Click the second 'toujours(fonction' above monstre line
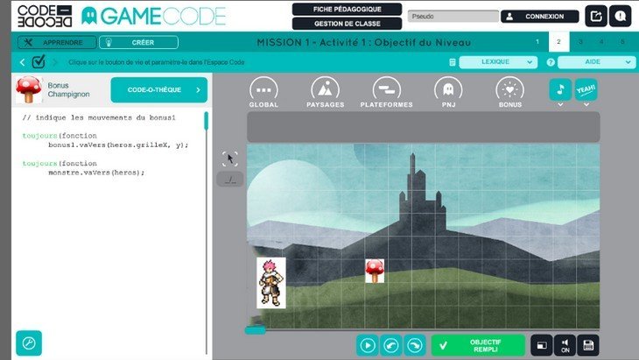Viewport: 639px width, 360px height. pyautogui.click(x=60, y=164)
